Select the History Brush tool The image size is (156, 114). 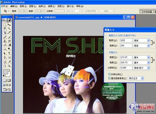(9, 41)
